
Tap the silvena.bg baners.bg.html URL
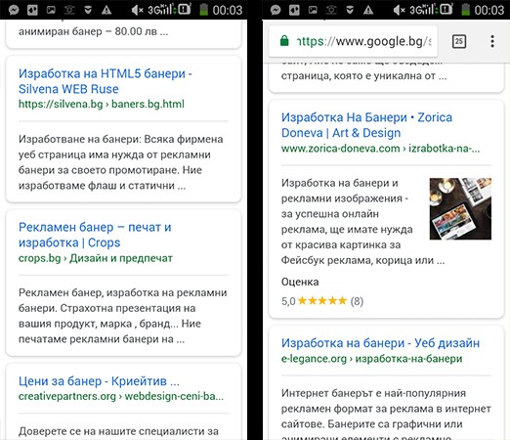[102, 104]
